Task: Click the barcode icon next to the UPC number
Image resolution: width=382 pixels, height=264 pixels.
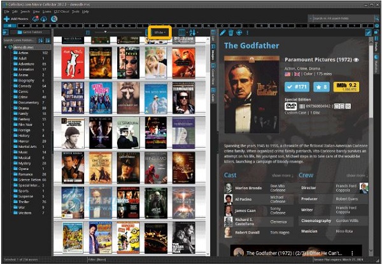Action: tap(302, 107)
